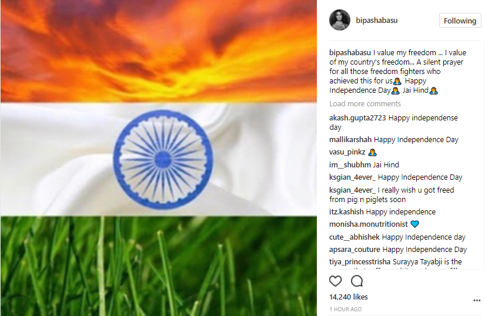Toggle the Following button
This screenshot has width=485, height=316.
click(x=460, y=21)
